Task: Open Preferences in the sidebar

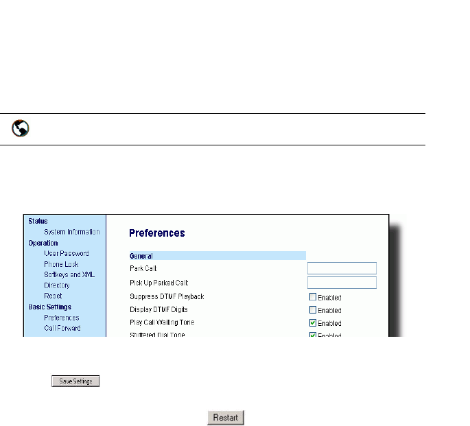Action: [x=62, y=318]
